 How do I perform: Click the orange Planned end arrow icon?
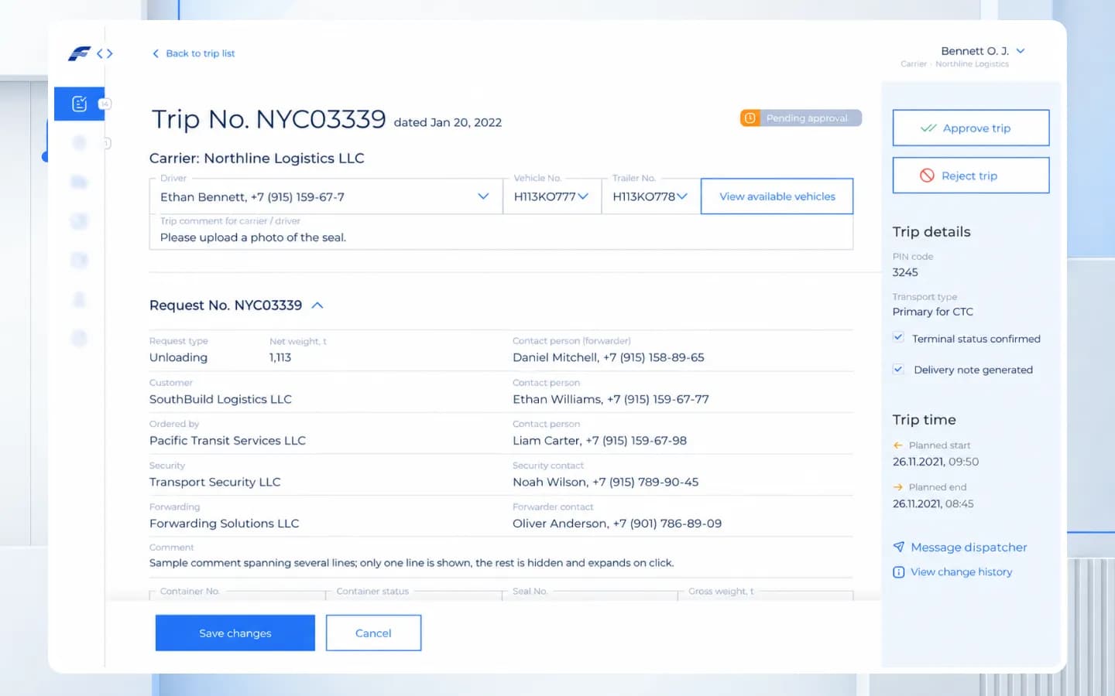(898, 487)
